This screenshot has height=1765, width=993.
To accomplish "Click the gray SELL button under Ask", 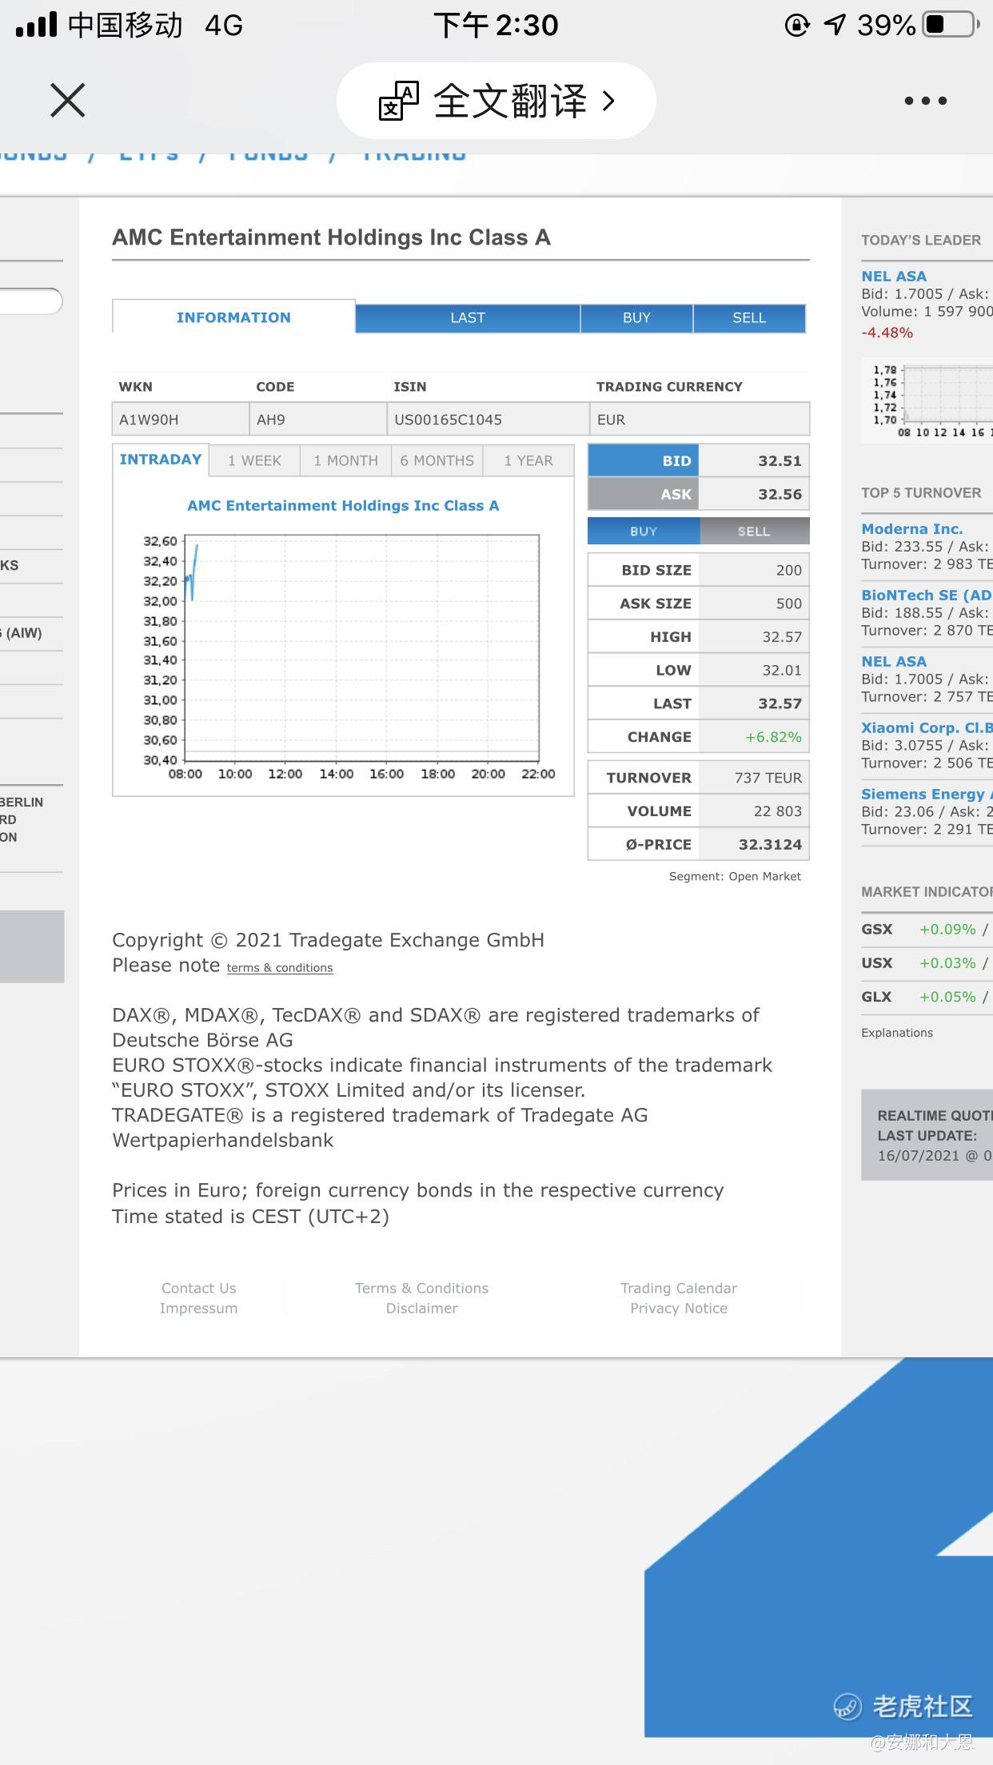I will click(x=754, y=532).
